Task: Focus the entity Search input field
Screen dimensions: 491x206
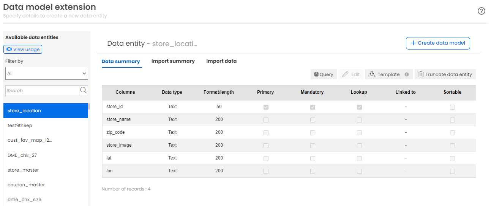Action: tap(42, 91)
